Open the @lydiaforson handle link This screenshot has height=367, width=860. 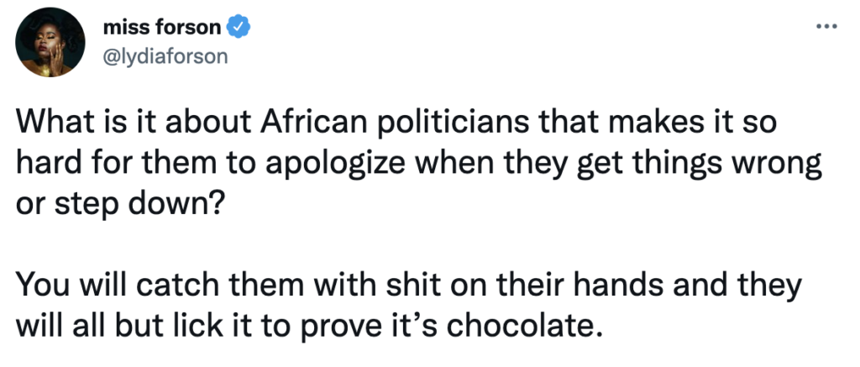pos(165,56)
